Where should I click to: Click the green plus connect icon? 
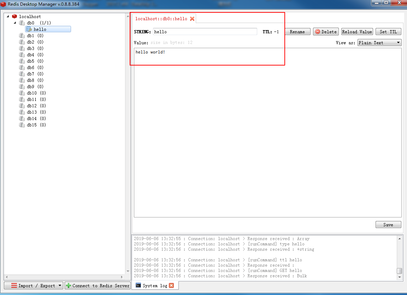click(69, 285)
